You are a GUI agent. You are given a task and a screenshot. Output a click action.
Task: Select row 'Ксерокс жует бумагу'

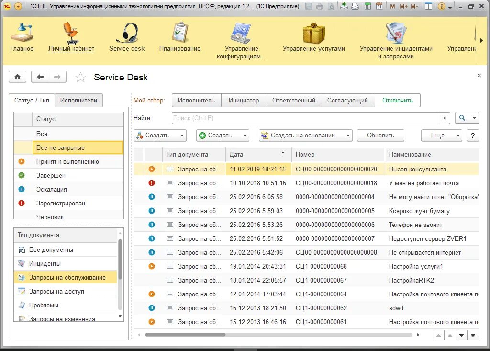[x=306, y=211]
